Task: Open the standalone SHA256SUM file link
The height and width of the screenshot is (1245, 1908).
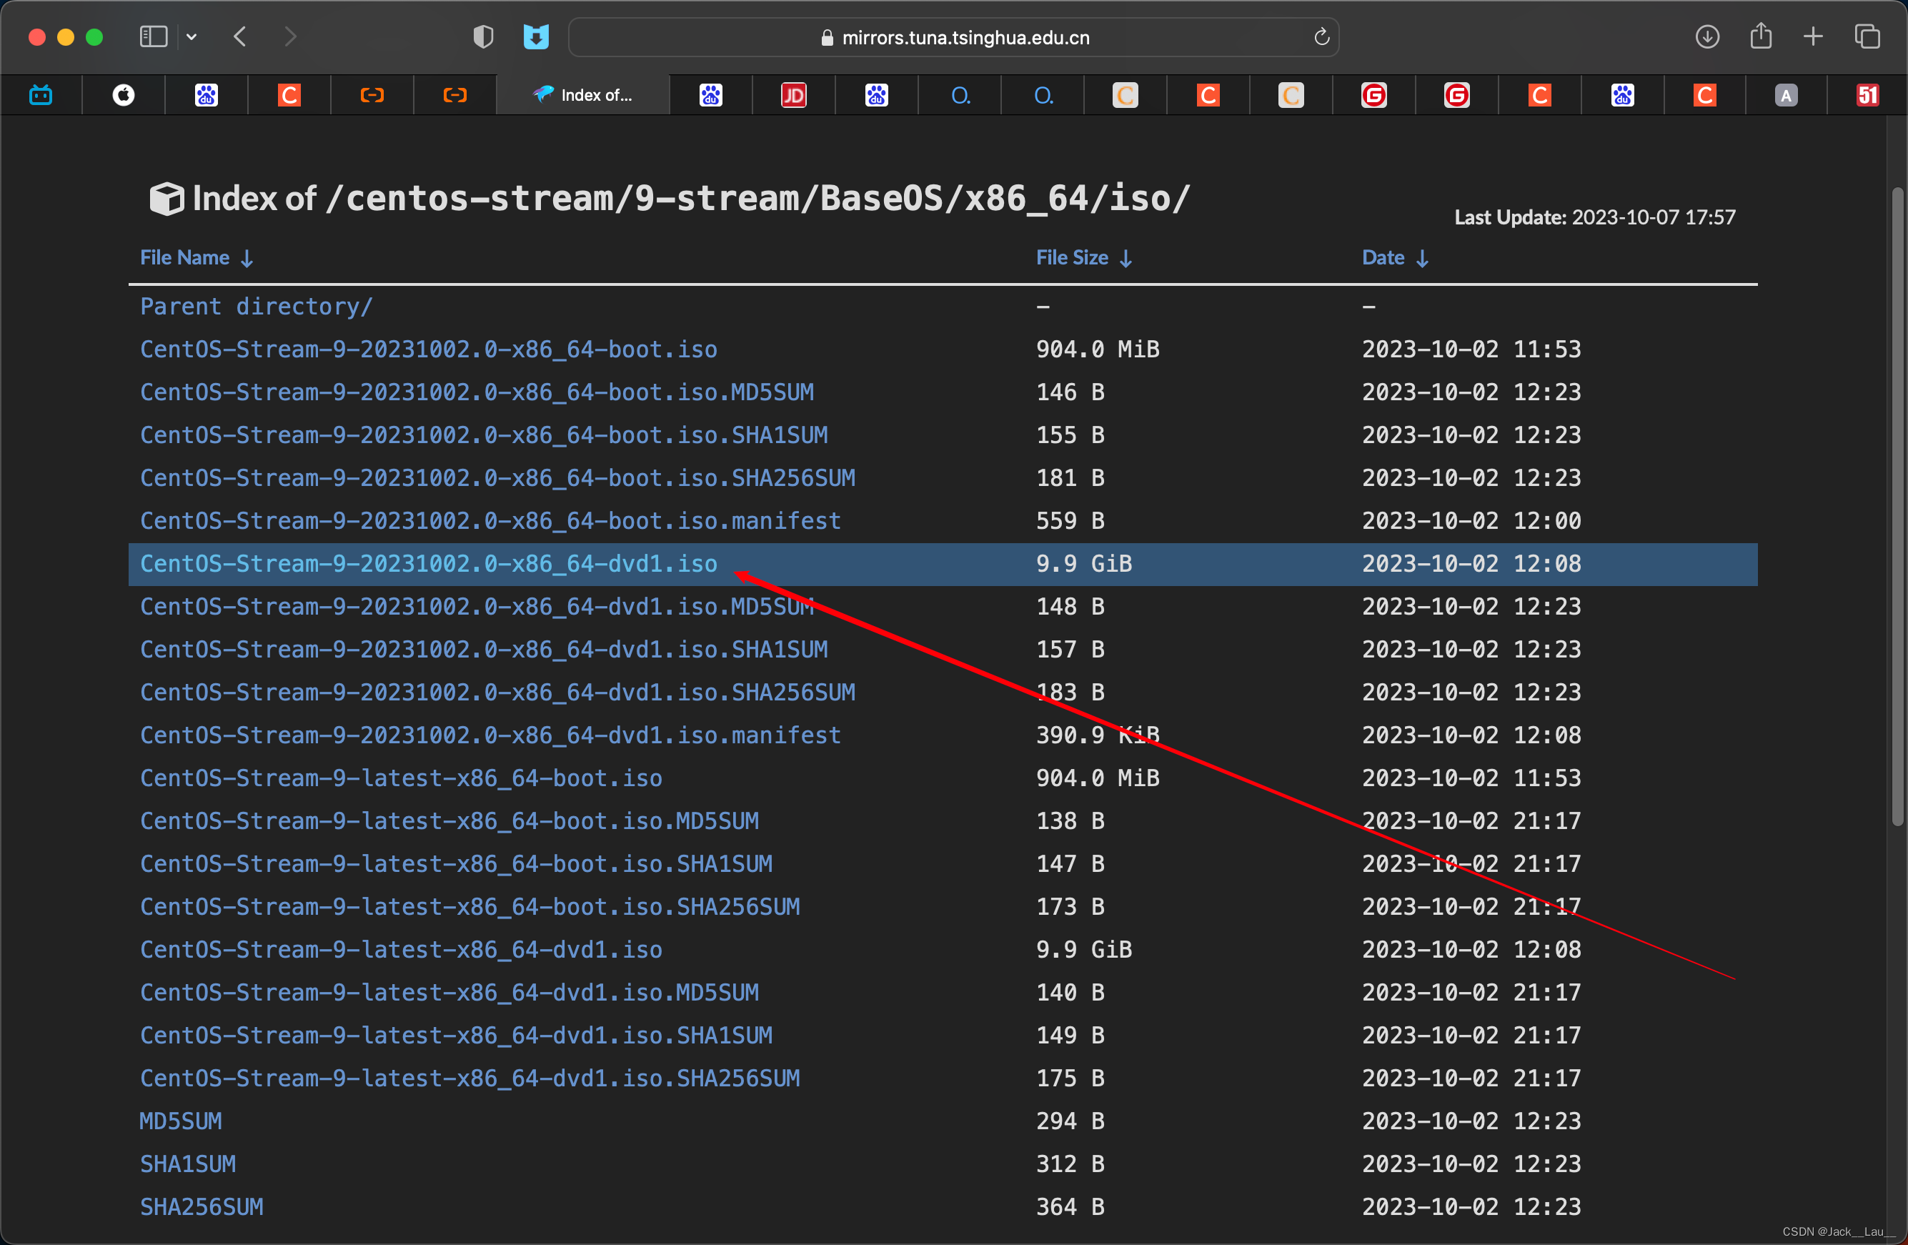Action: 202,1207
